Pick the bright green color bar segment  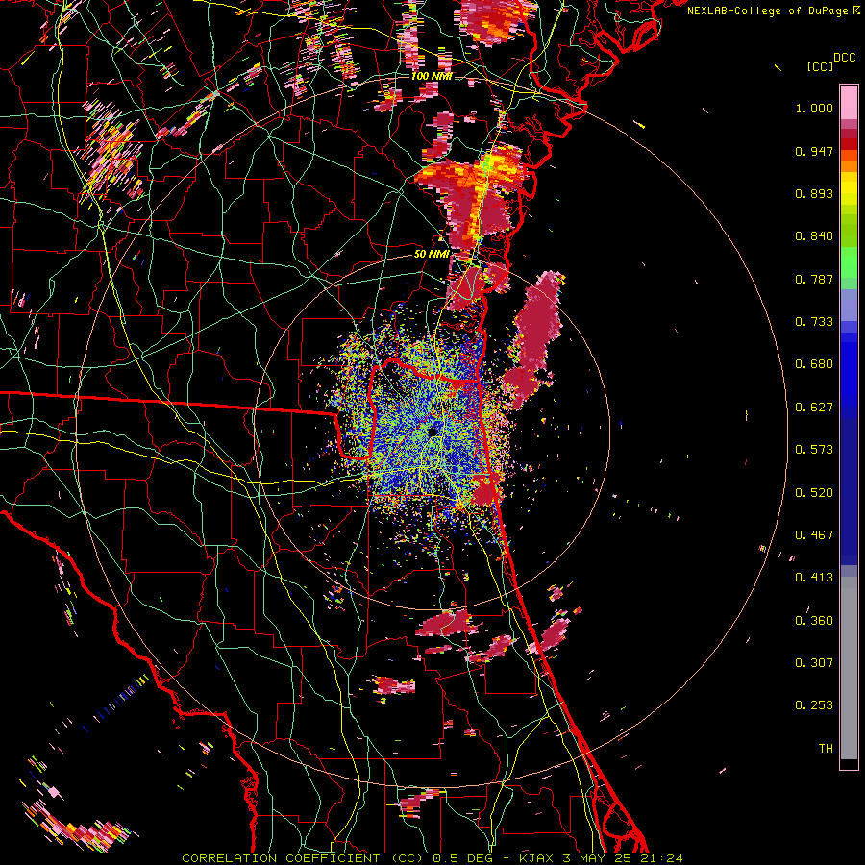849,262
